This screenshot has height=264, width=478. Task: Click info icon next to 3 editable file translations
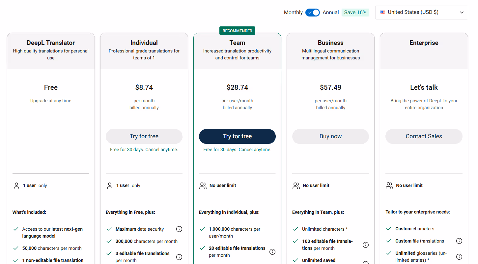coord(179,257)
